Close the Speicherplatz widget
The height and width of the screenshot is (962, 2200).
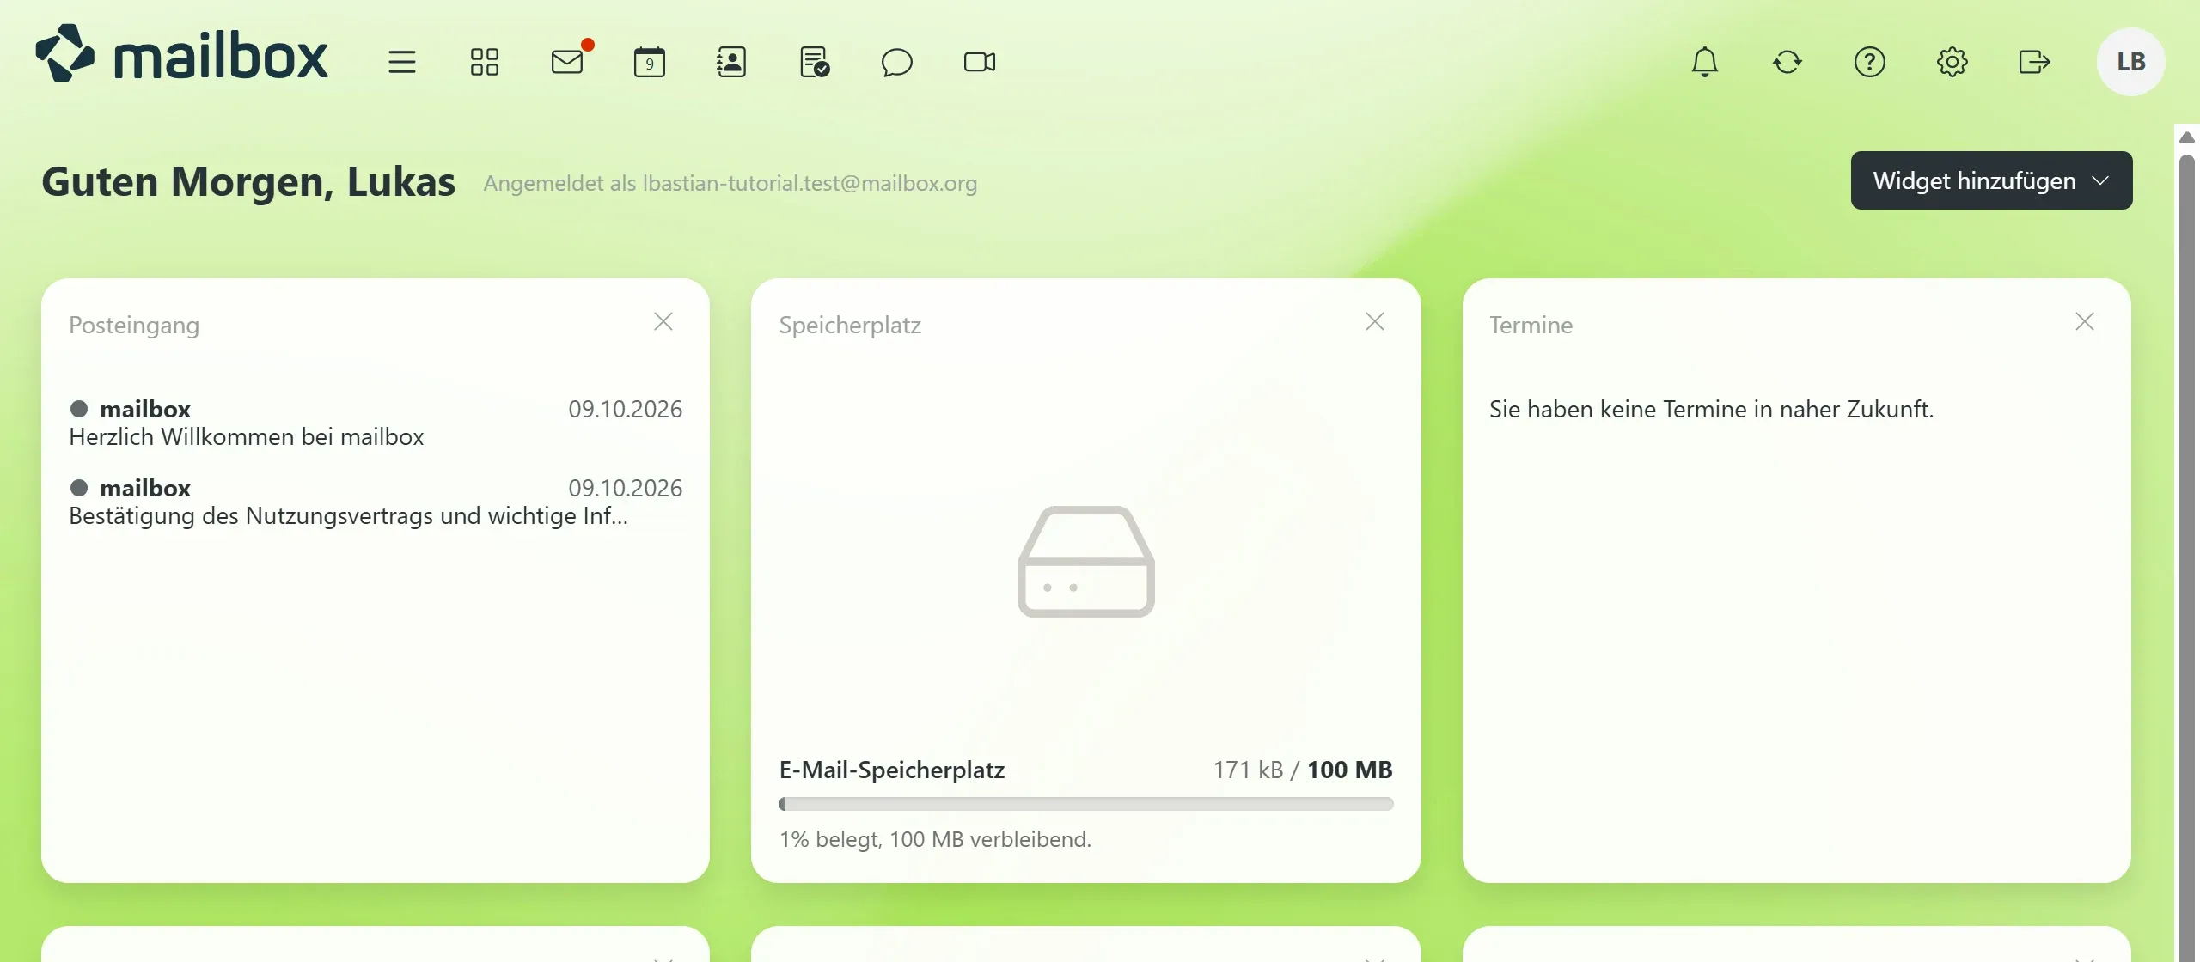pyautogui.click(x=1374, y=321)
